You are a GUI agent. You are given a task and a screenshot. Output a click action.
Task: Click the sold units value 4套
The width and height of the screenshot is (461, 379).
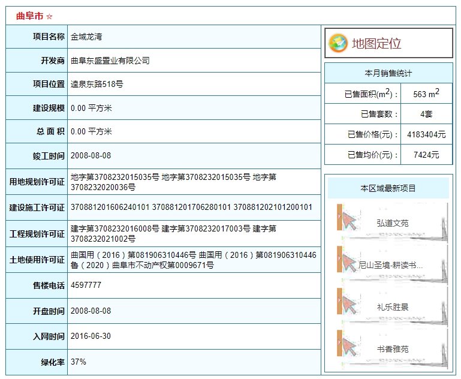(426, 114)
